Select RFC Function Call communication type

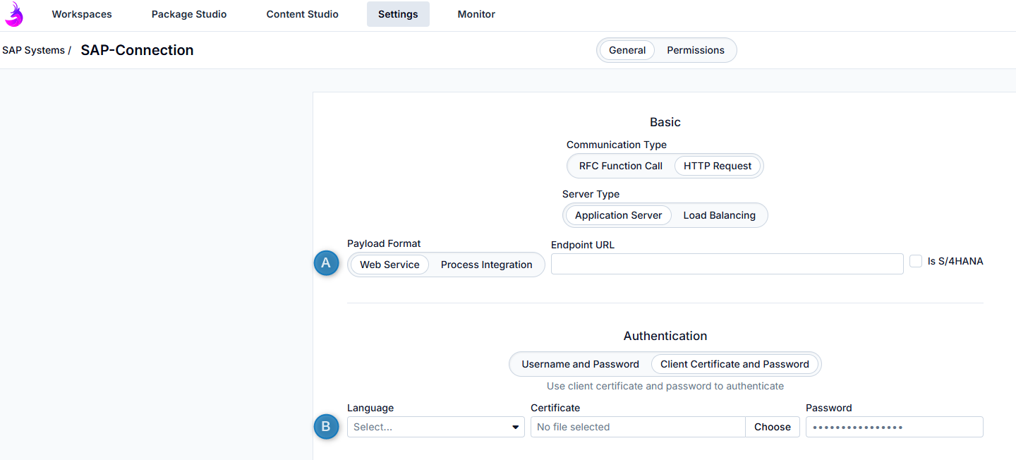coord(620,166)
